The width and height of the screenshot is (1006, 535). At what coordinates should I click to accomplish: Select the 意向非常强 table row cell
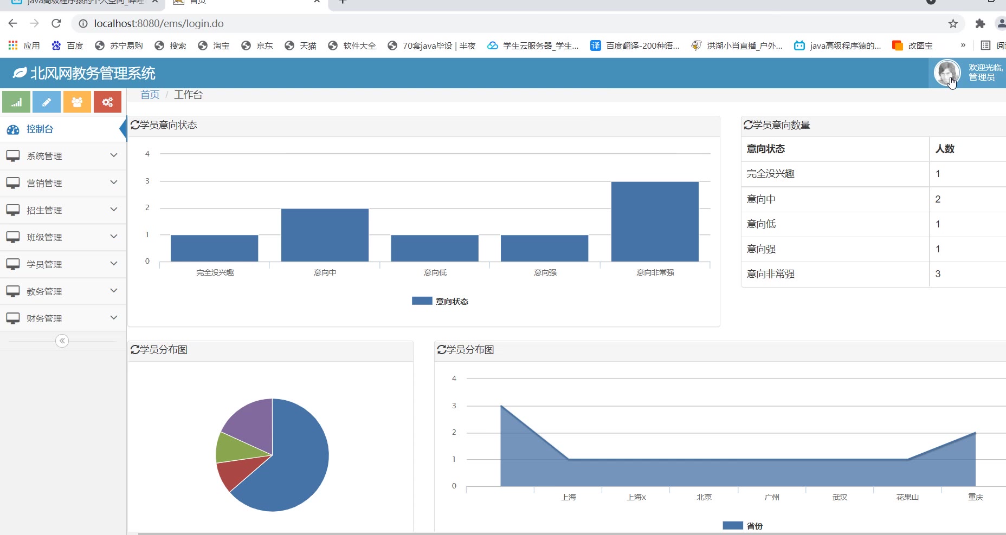point(835,274)
